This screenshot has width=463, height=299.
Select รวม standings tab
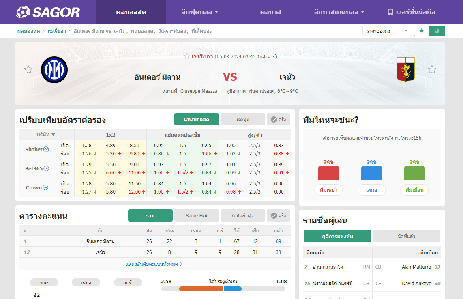tap(150, 216)
